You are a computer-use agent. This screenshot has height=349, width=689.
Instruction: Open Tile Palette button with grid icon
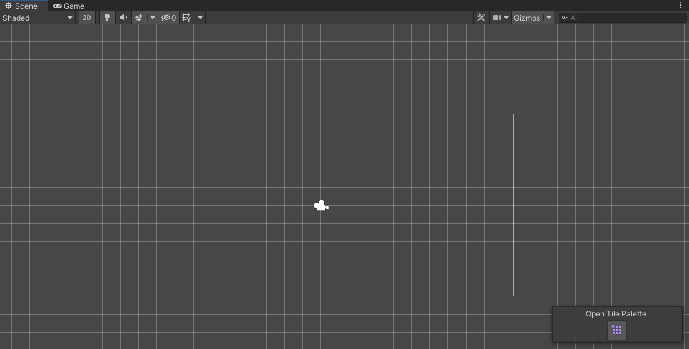(x=616, y=330)
